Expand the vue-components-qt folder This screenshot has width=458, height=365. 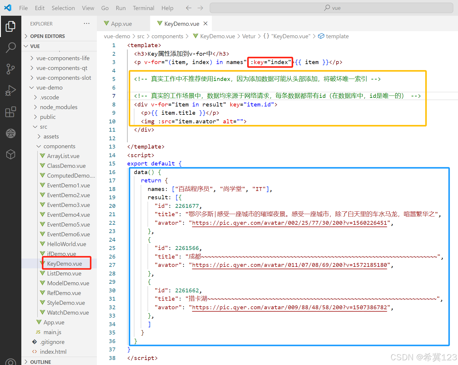tap(59, 68)
